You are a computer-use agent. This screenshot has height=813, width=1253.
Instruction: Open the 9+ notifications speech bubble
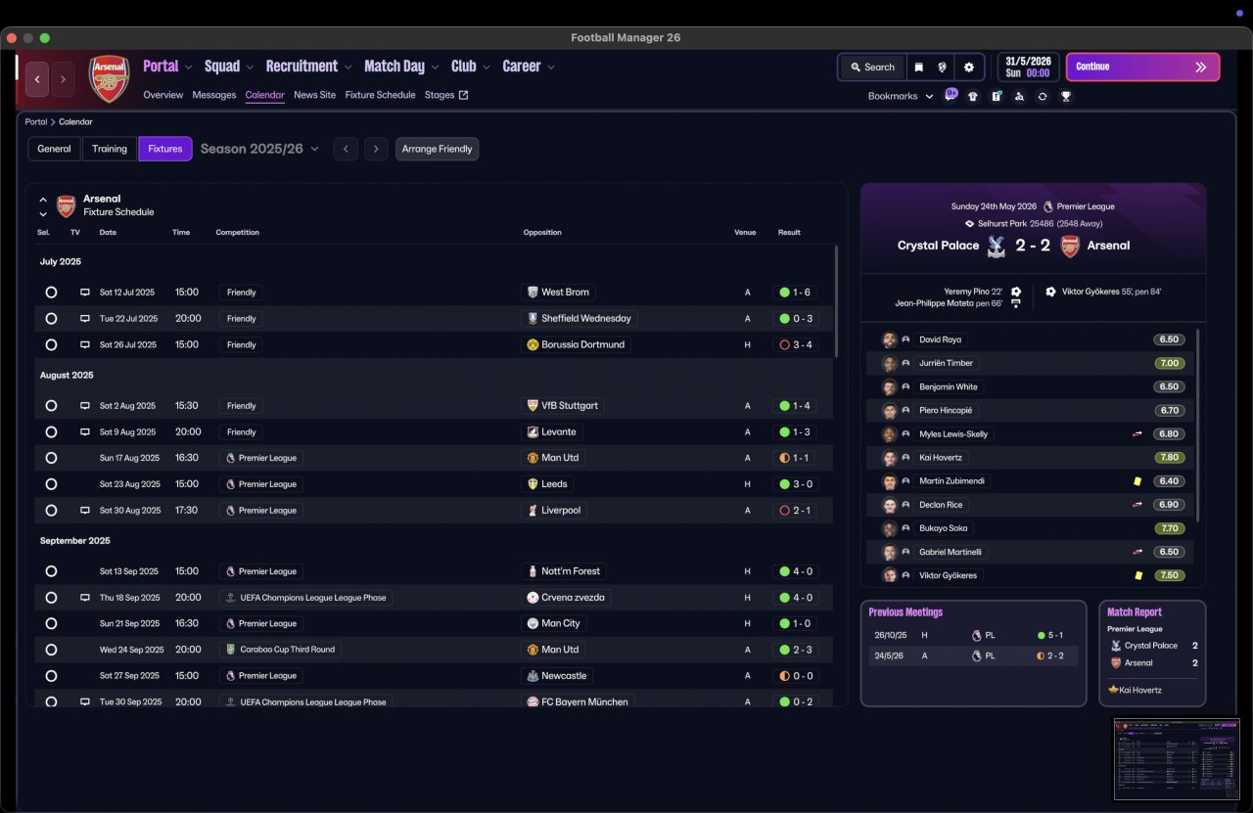coord(951,95)
